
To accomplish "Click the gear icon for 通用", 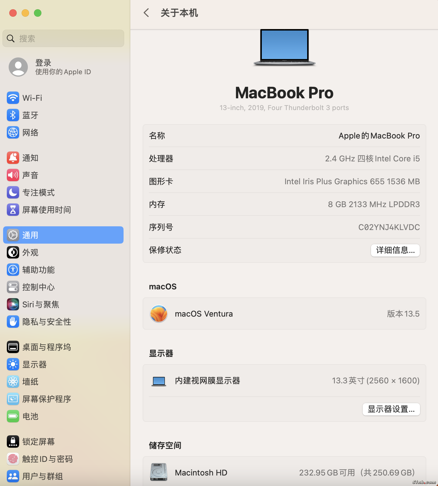I will (x=13, y=235).
